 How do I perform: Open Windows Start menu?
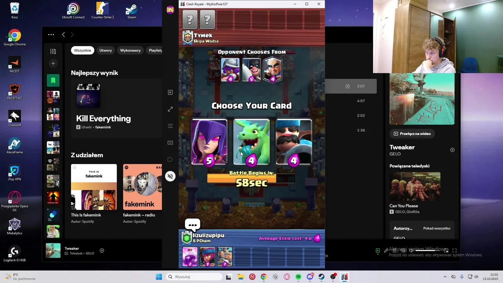pyautogui.click(x=159, y=277)
